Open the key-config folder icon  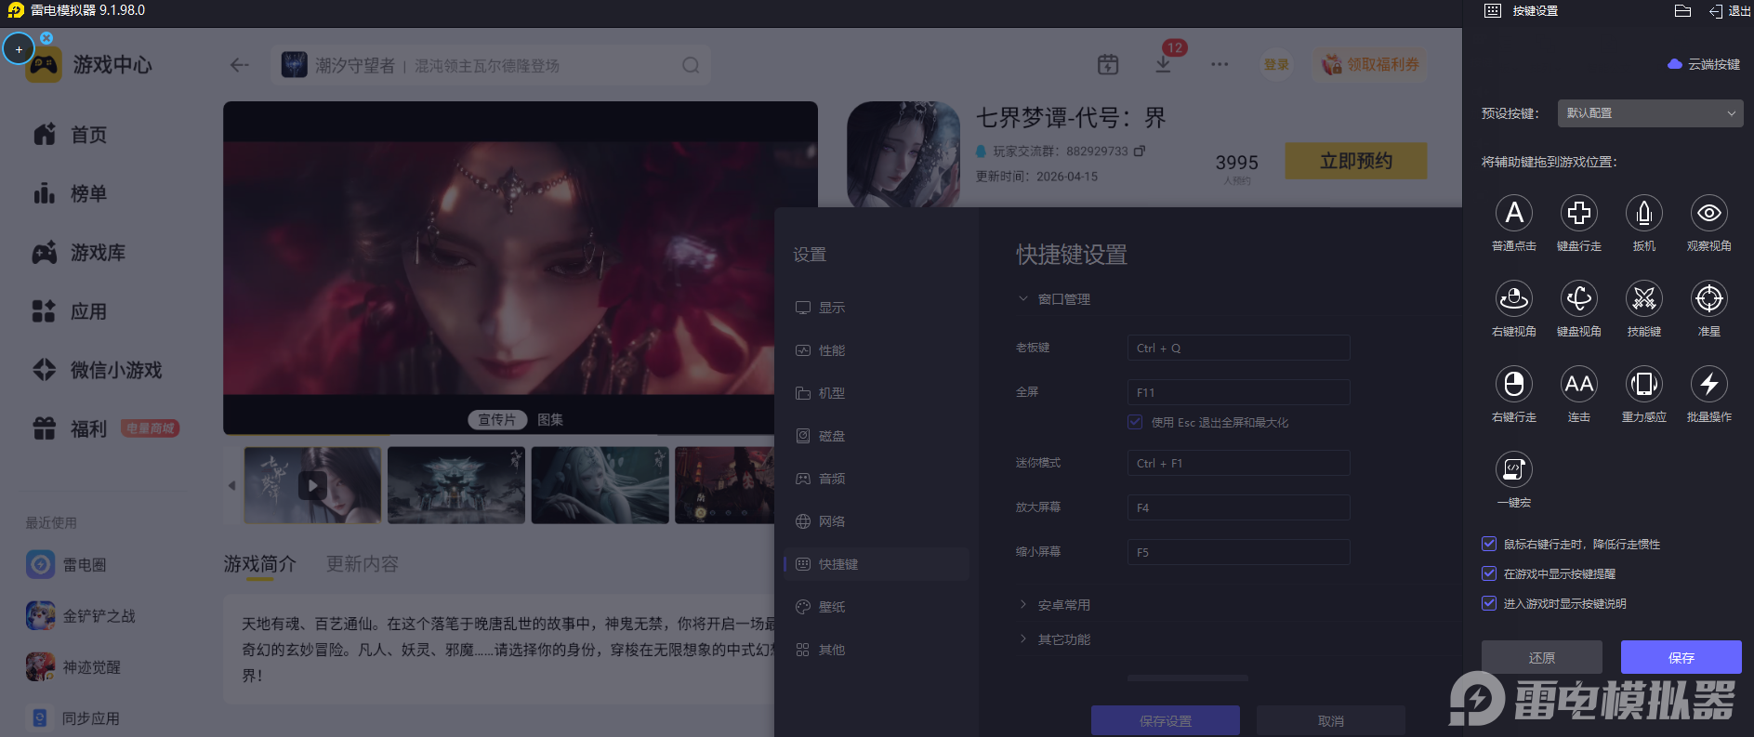pos(1682,11)
